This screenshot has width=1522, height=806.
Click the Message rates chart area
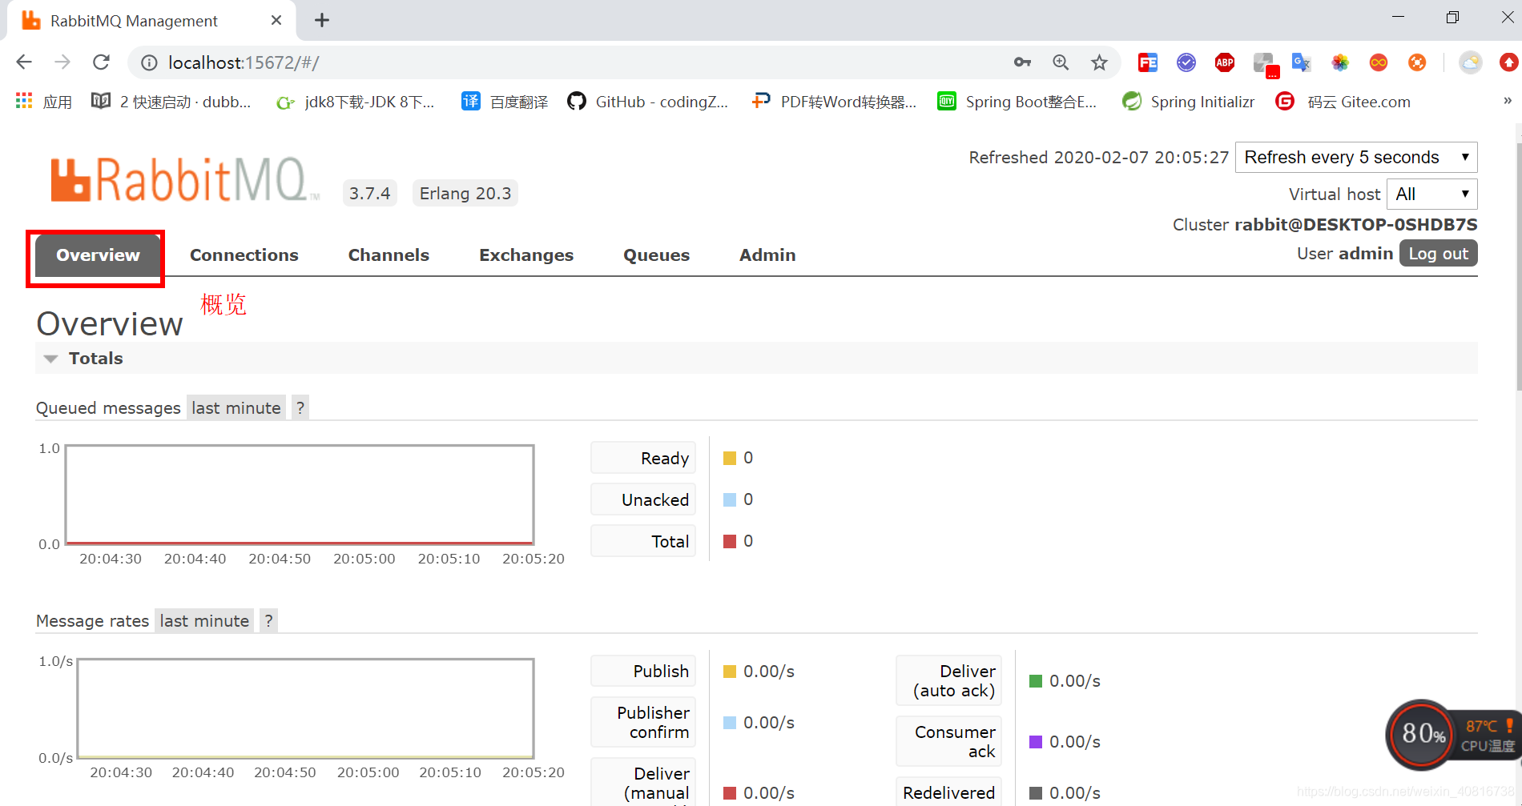[x=306, y=708]
